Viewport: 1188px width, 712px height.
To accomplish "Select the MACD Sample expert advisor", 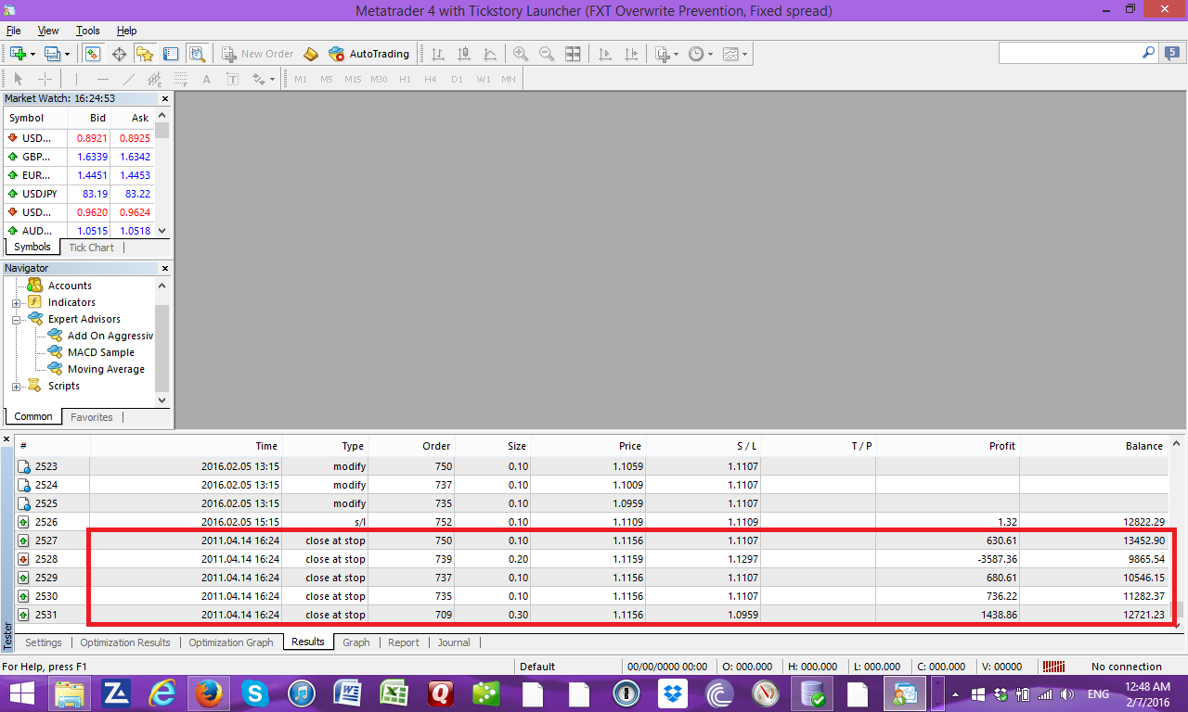I will click(x=100, y=352).
